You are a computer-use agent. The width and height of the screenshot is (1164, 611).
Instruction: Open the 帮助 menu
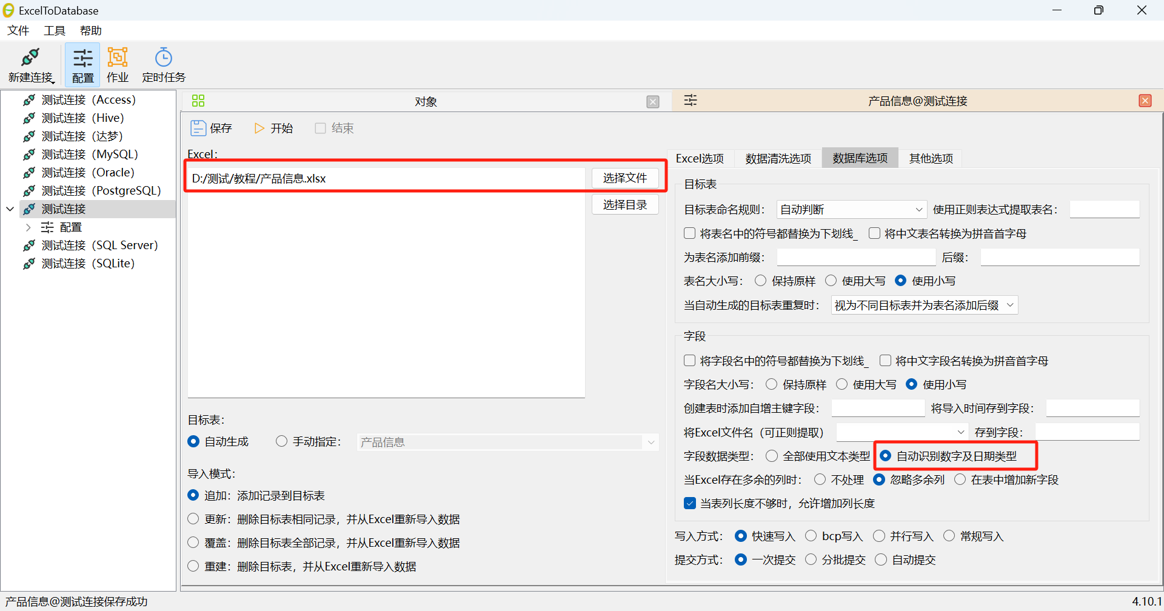[91, 30]
